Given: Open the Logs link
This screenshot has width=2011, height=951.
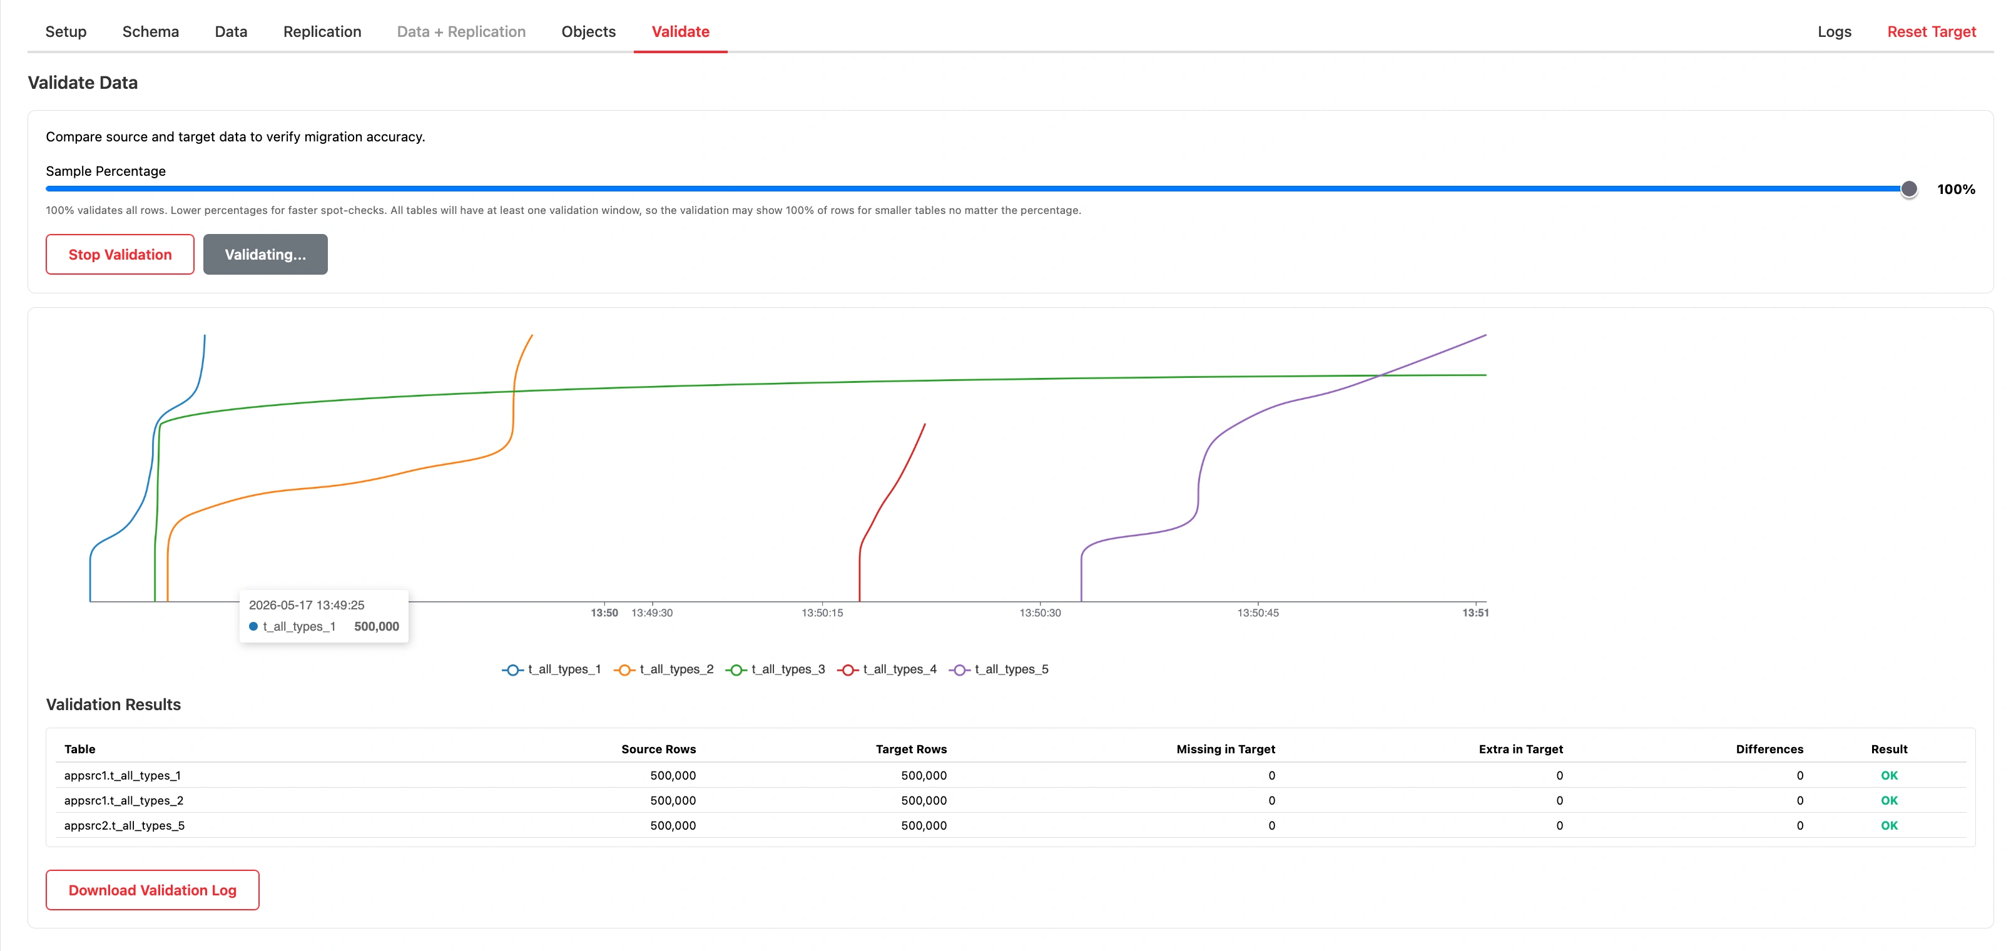Looking at the screenshot, I should coord(1834,31).
